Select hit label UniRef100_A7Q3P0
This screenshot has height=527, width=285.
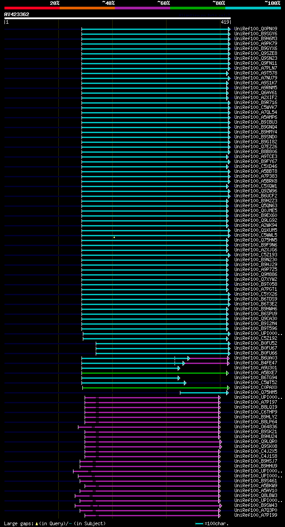[x=256, y=510]
